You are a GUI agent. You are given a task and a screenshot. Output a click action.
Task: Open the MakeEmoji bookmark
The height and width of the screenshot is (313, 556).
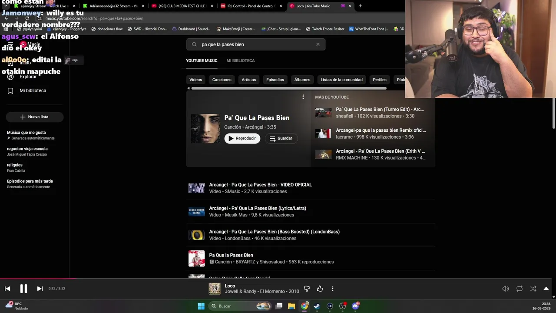(236, 29)
